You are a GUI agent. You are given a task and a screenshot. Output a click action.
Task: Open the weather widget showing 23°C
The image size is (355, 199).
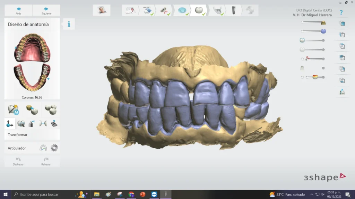point(287,194)
